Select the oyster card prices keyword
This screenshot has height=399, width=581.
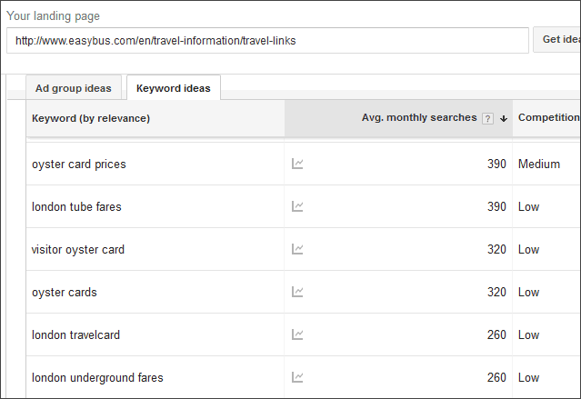(79, 165)
